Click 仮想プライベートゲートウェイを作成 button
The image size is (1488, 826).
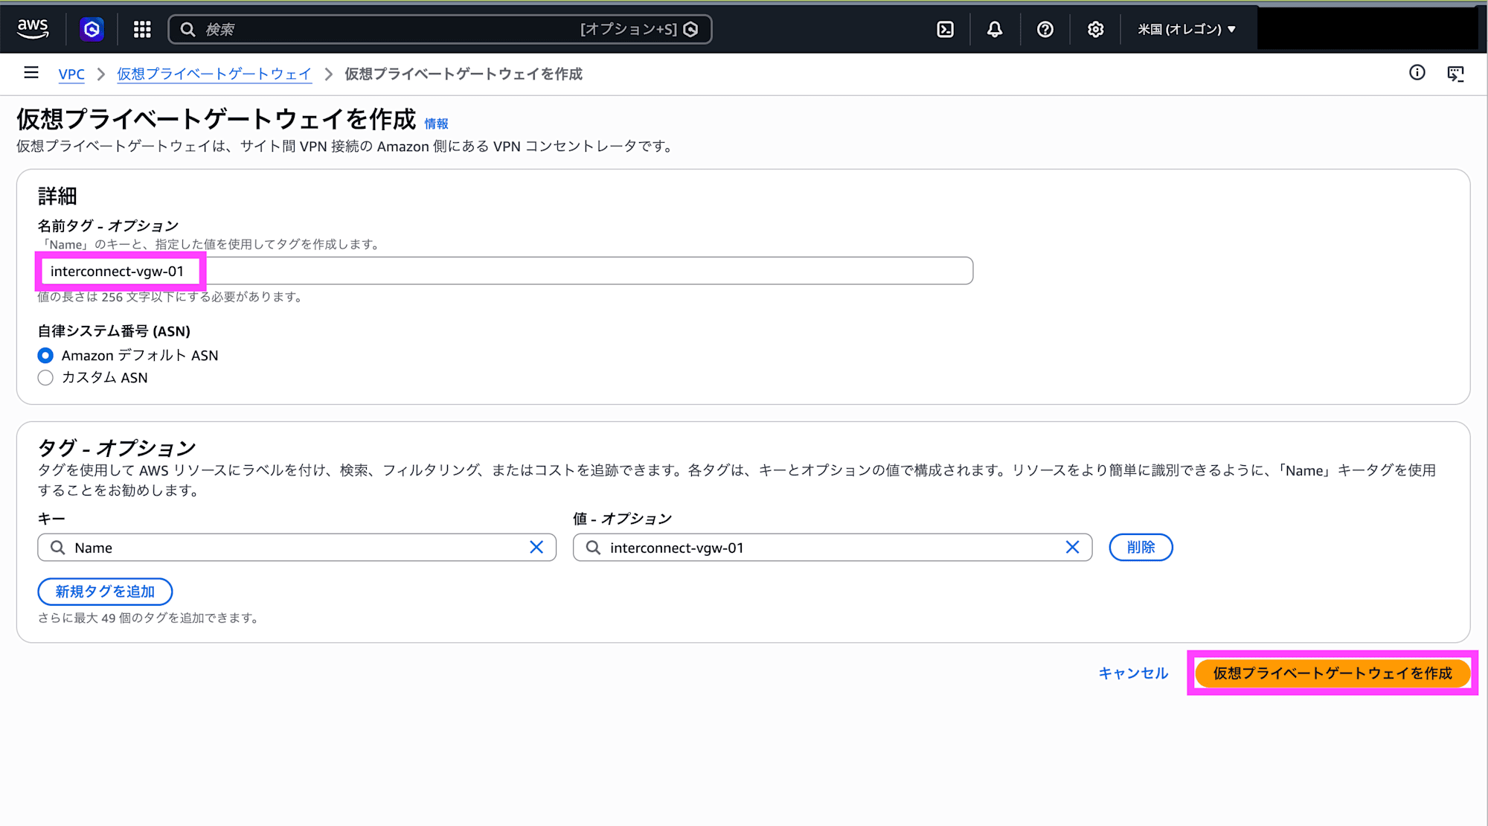tap(1332, 673)
